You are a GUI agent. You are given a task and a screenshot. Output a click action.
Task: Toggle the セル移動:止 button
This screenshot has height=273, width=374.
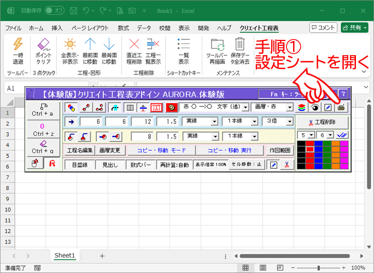pyautogui.click(x=247, y=164)
